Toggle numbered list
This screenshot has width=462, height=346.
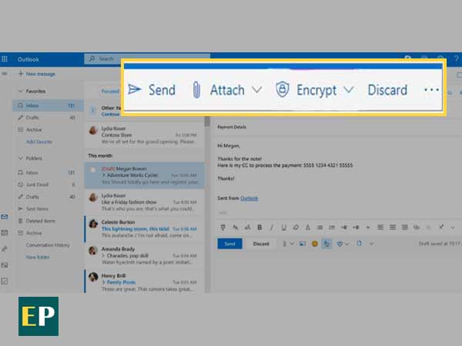[x=332, y=227]
